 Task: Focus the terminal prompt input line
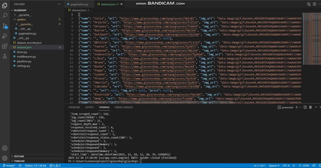[141, 161]
